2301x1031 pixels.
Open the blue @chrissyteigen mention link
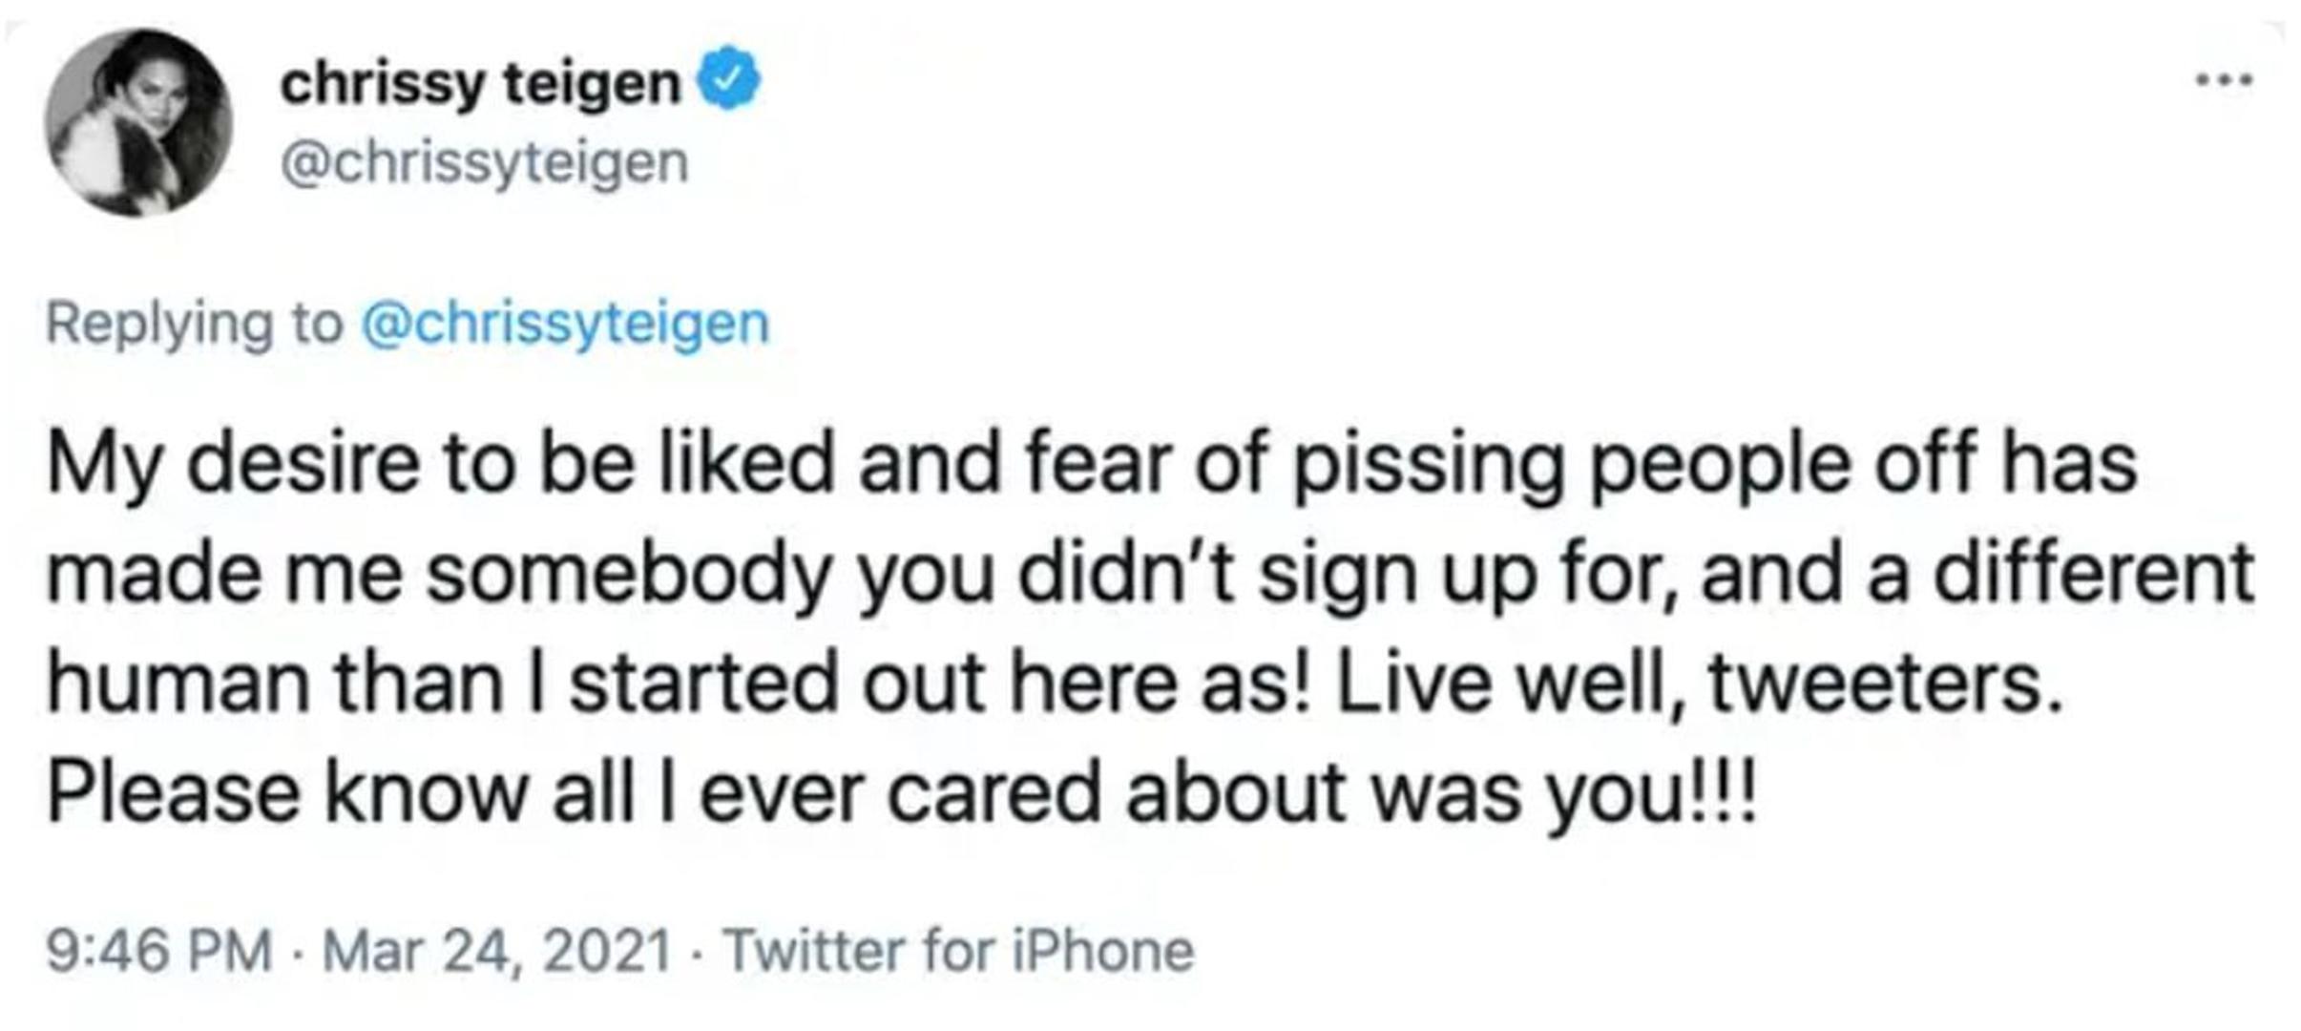click(x=565, y=324)
